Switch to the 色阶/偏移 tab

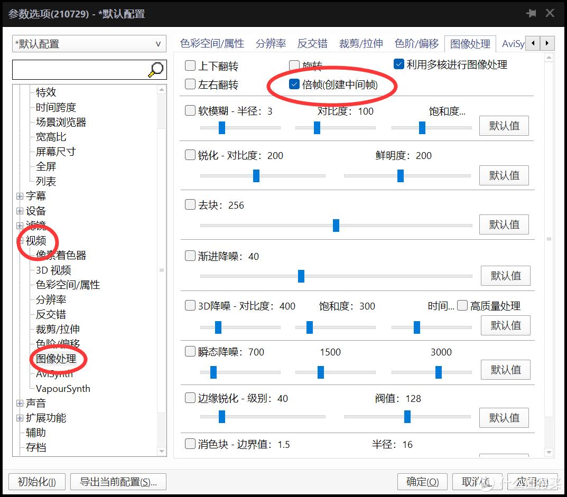click(x=416, y=43)
